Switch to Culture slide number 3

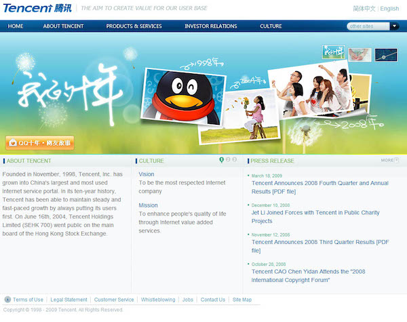(236, 160)
